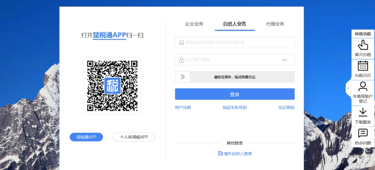This screenshot has height=170, width=375.
Task: Open the 用户注册 link
Action: 183,108
